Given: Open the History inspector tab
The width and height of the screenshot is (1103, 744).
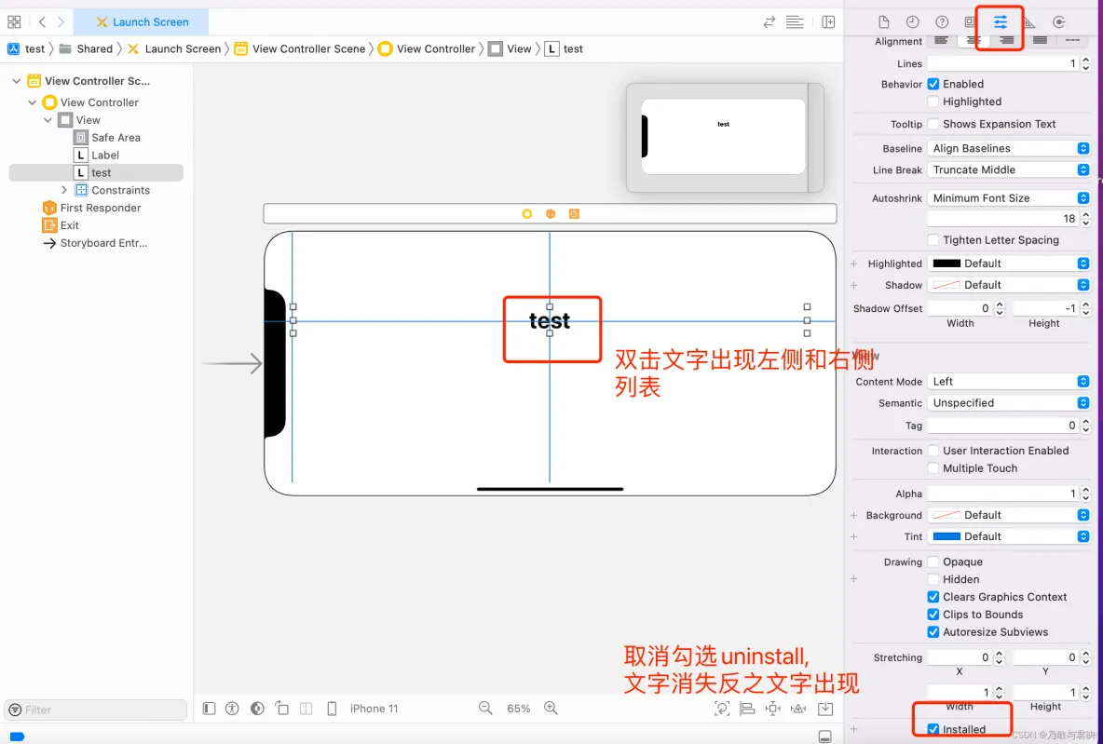Looking at the screenshot, I should coord(912,21).
